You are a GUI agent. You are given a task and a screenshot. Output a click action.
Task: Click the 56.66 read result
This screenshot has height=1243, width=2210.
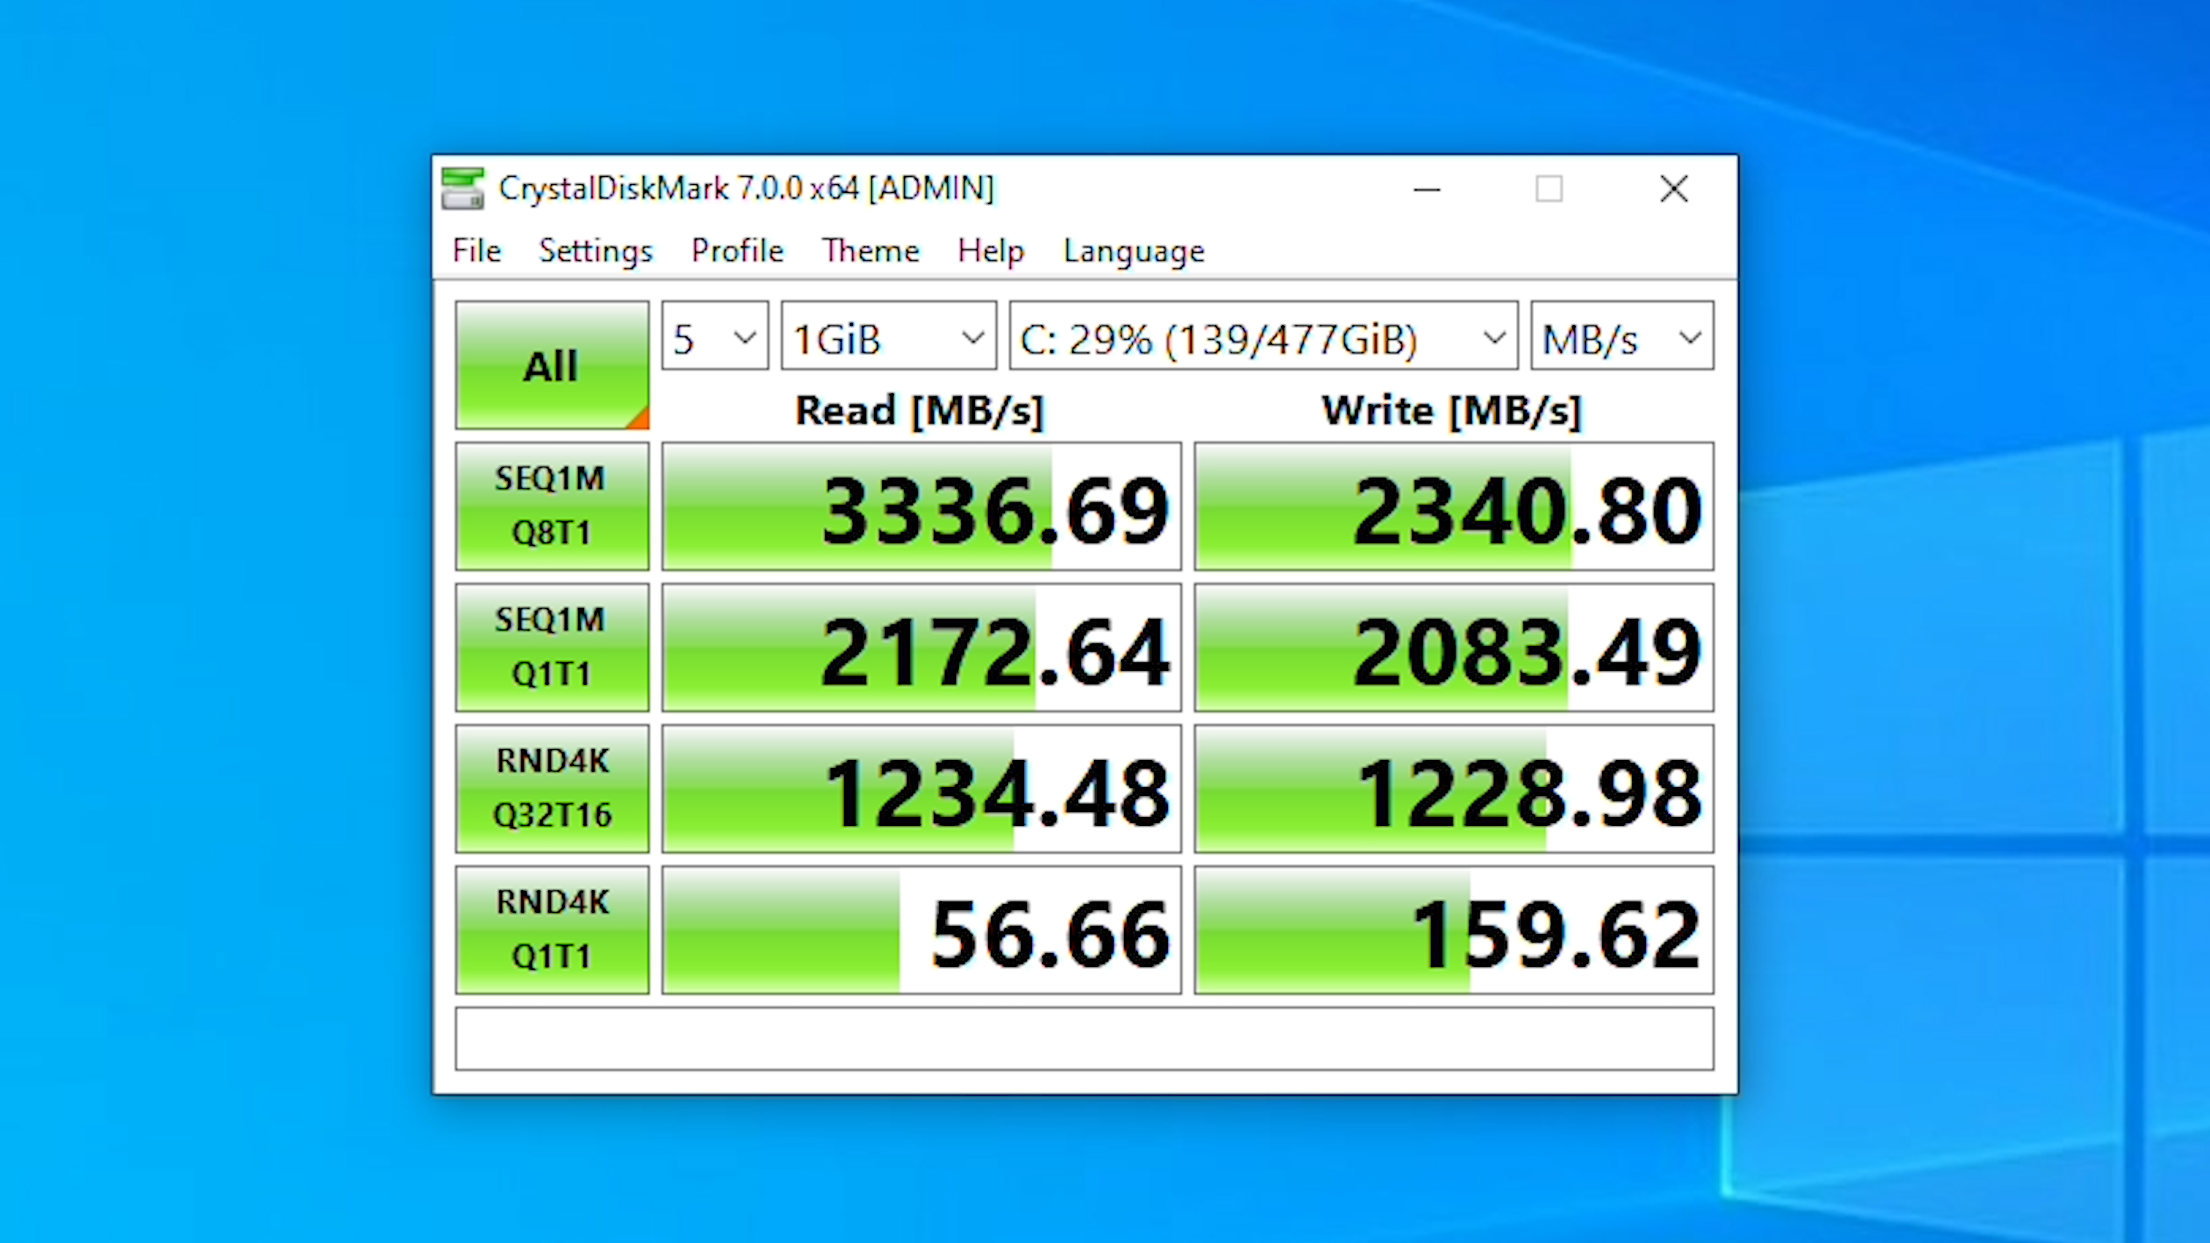(x=921, y=930)
